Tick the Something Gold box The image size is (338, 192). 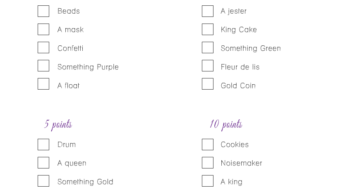(x=43, y=181)
